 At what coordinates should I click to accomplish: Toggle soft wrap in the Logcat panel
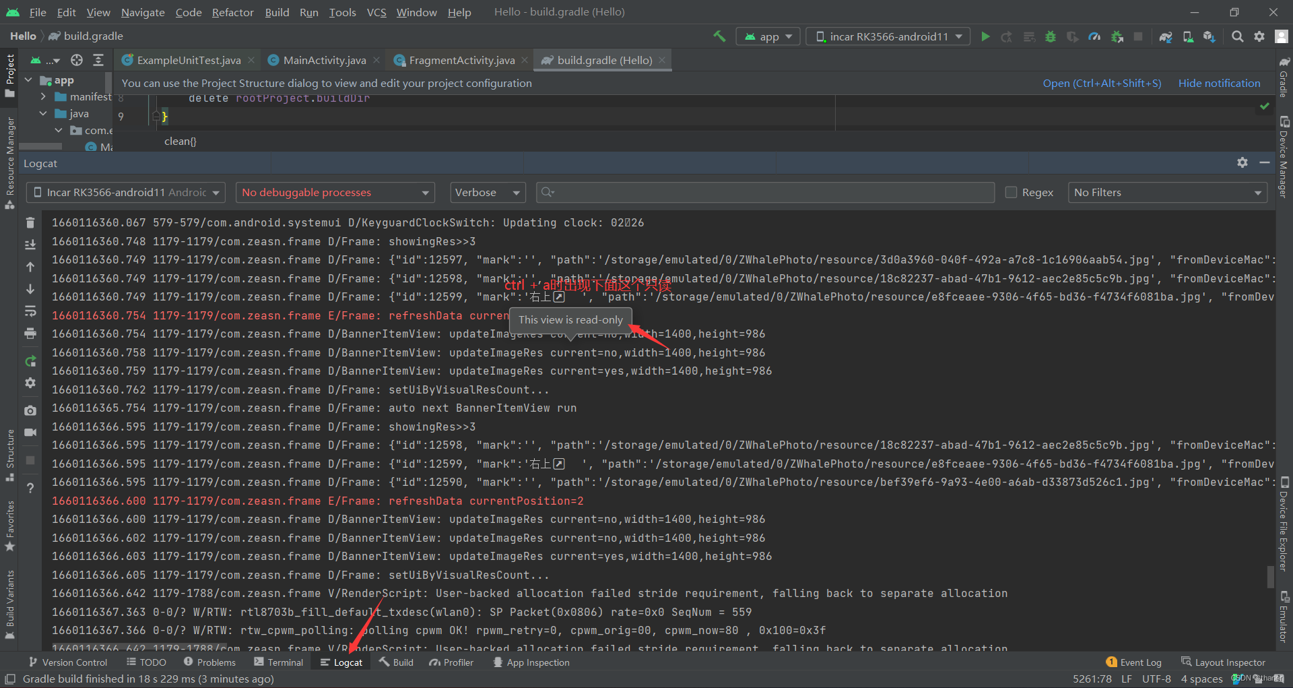pos(30,311)
